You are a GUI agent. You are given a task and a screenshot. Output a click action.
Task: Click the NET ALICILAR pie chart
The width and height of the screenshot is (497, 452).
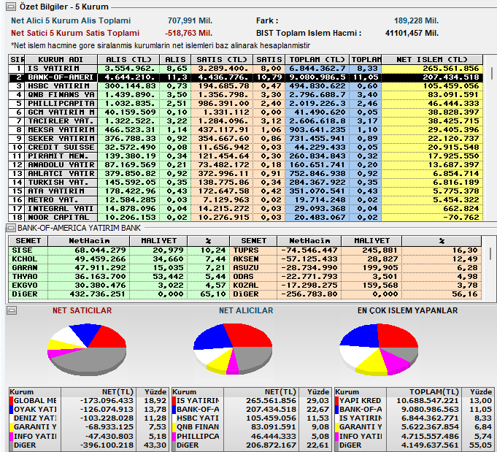click(x=233, y=349)
